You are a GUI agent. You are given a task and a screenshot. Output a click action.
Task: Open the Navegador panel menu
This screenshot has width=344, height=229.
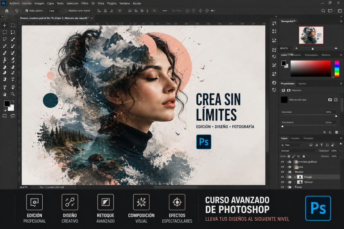(x=341, y=21)
